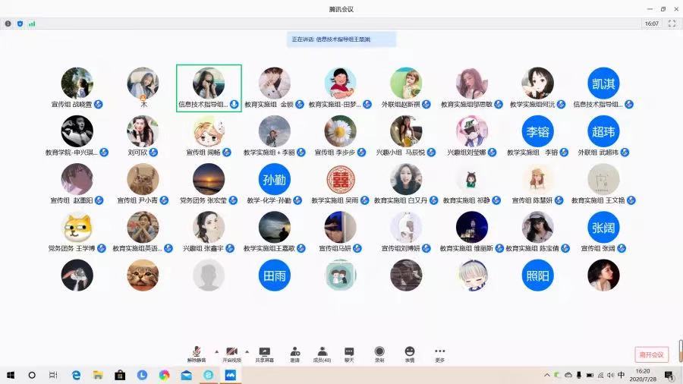Open the More (更多) menu
Image resolution: width=683 pixels, height=384 pixels.
point(439,354)
